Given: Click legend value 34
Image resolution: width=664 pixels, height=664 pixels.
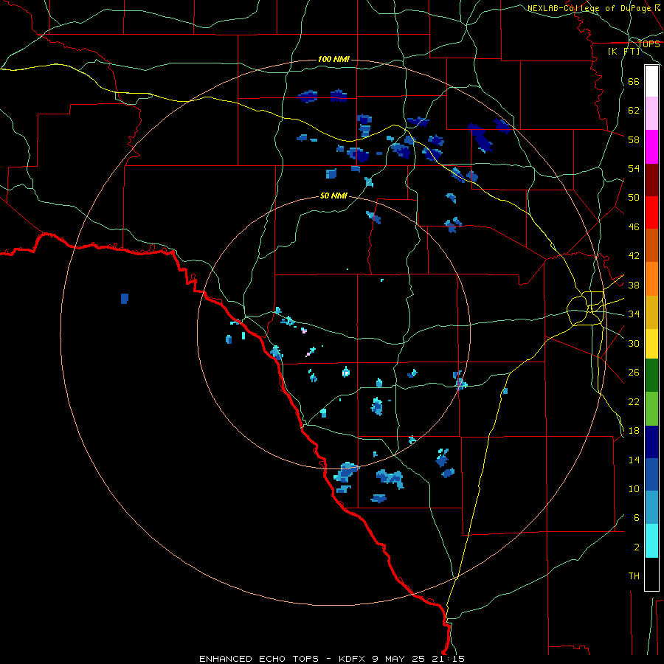Looking at the screenshot, I should point(634,314).
